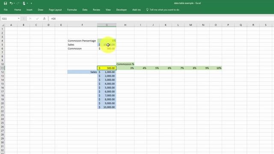274x154 pixels.
Task: Open the Add-ins ribbon tab
Action: pyautogui.click(x=137, y=10)
